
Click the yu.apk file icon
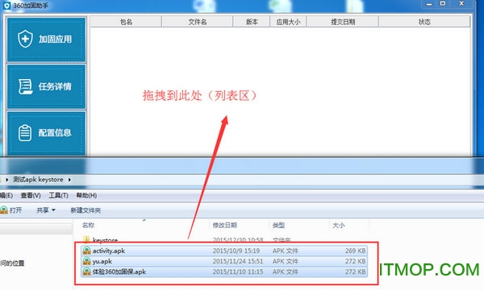pos(87,261)
